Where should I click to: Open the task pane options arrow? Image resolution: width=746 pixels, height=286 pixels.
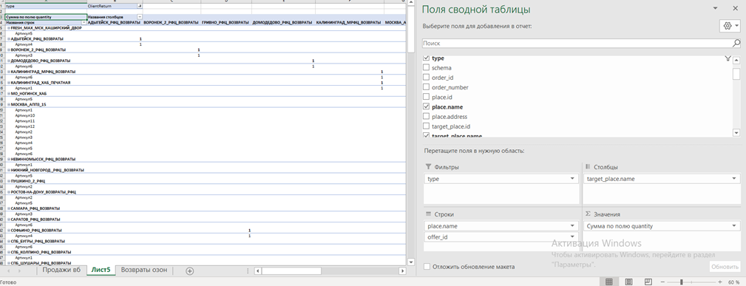click(716, 9)
